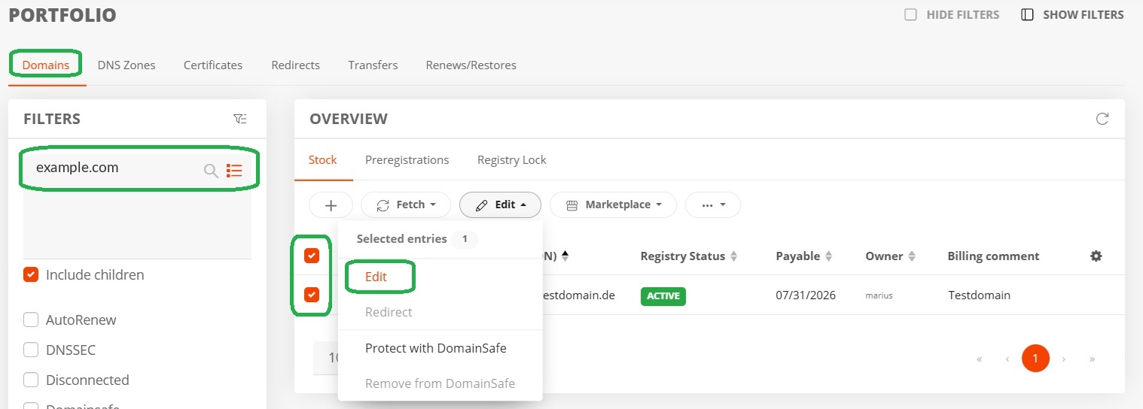Check the HIDE FILTERS checkbox
The width and height of the screenshot is (1143, 409).
tap(910, 14)
